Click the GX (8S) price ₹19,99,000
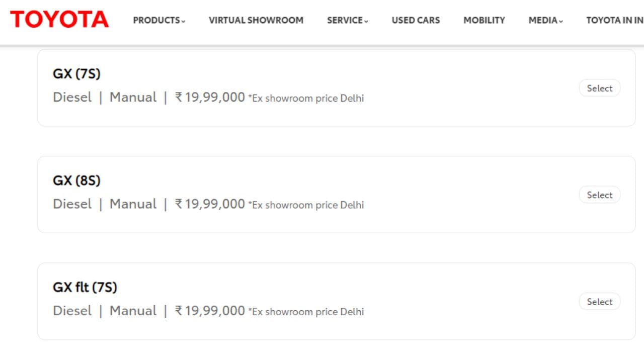Image resolution: width=644 pixels, height=362 pixels. [x=210, y=204]
